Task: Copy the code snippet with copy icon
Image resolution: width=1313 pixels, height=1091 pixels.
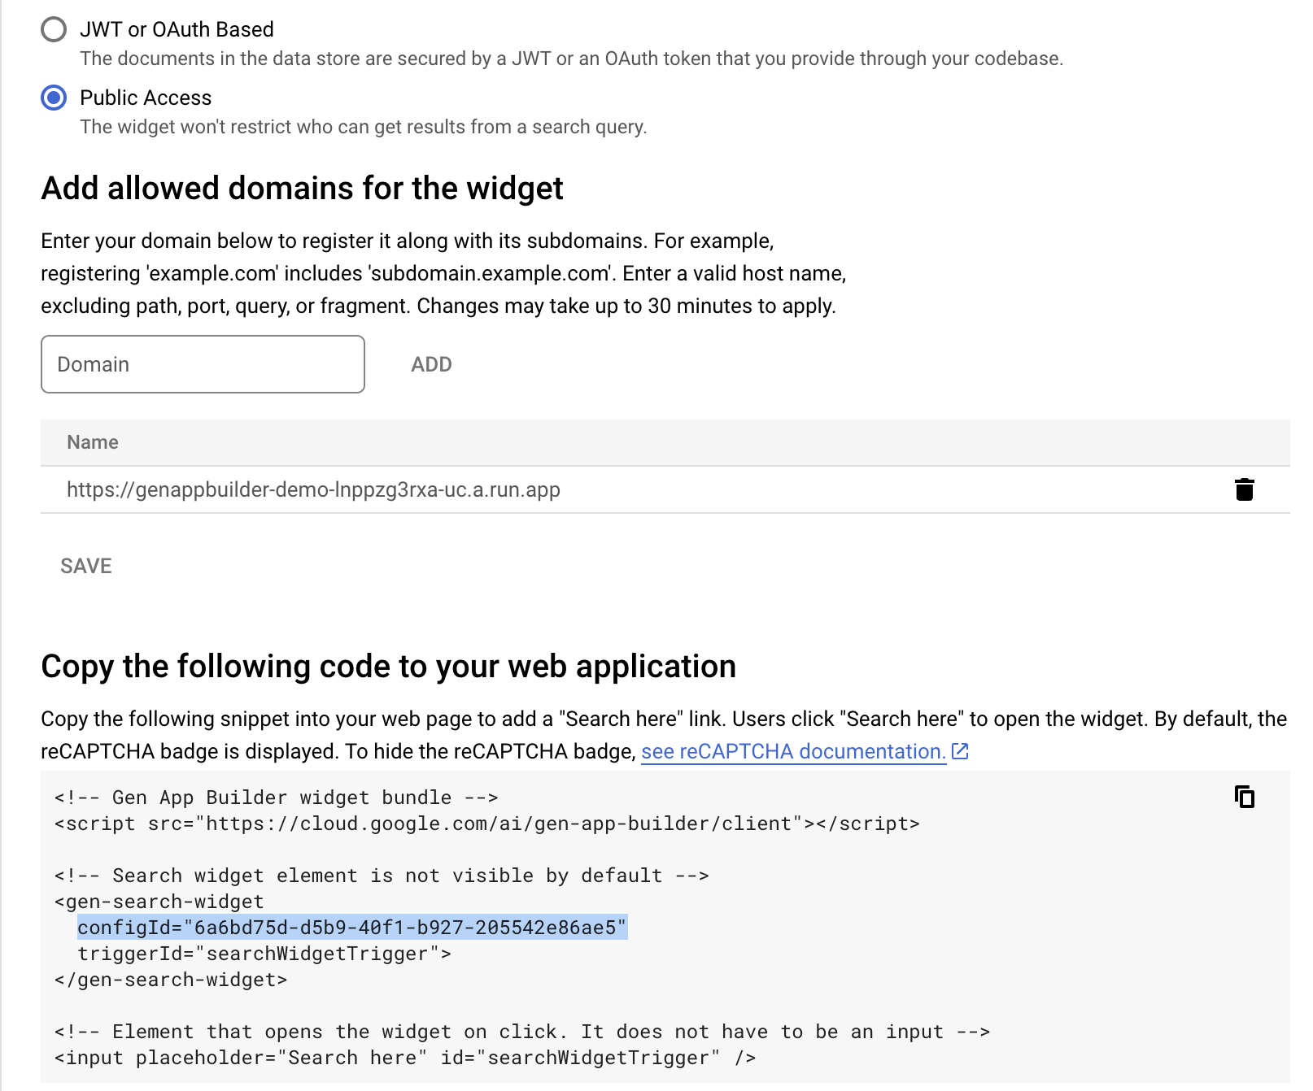Action: 1244,797
